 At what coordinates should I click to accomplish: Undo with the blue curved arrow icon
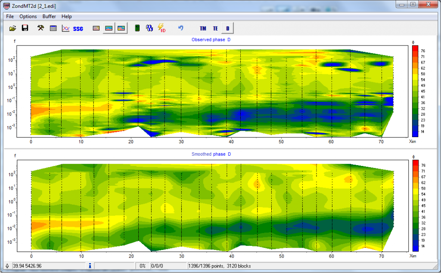[181, 28]
